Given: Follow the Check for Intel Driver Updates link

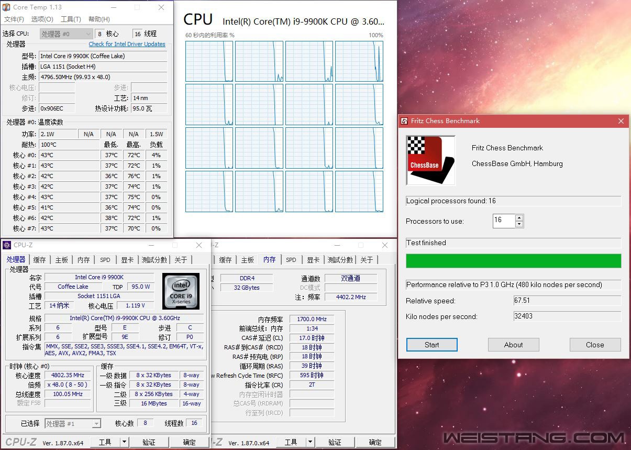Looking at the screenshot, I should click(127, 44).
